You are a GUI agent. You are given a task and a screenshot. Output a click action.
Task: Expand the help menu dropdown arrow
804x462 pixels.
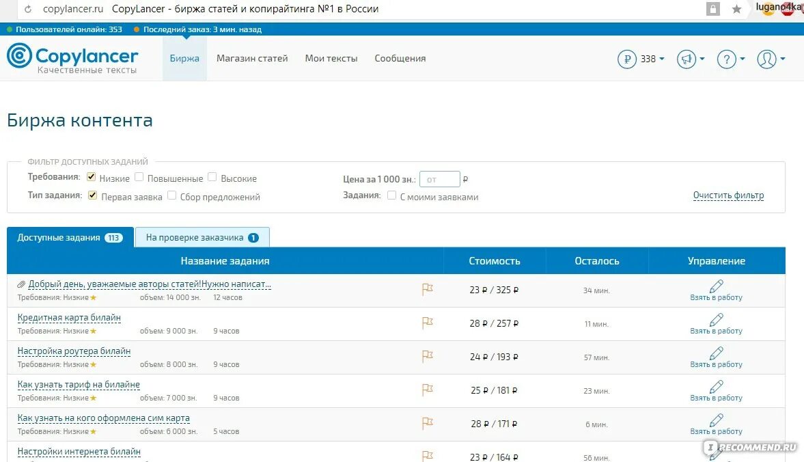[x=743, y=59]
